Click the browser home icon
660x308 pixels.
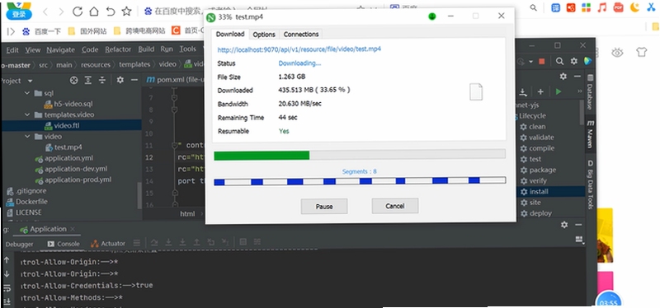[94, 12]
